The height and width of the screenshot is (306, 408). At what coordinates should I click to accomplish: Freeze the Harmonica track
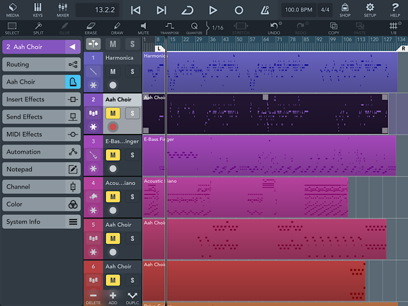93,85
